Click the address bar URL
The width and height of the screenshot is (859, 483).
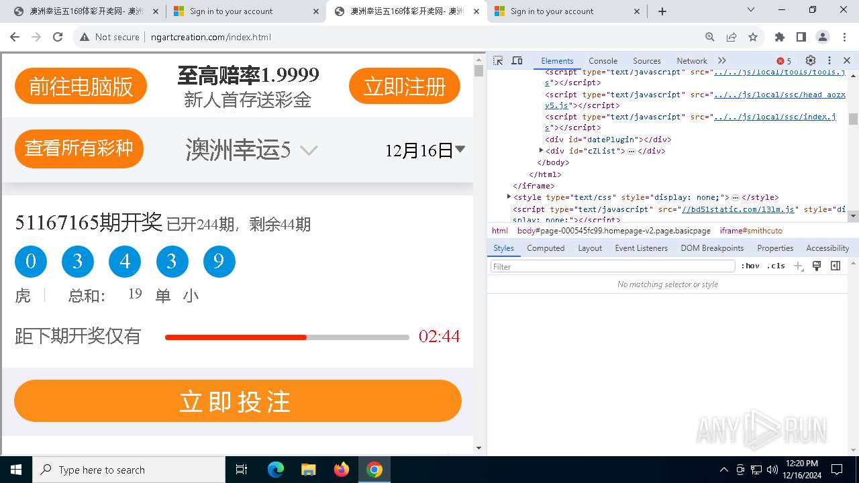coord(211,37)
